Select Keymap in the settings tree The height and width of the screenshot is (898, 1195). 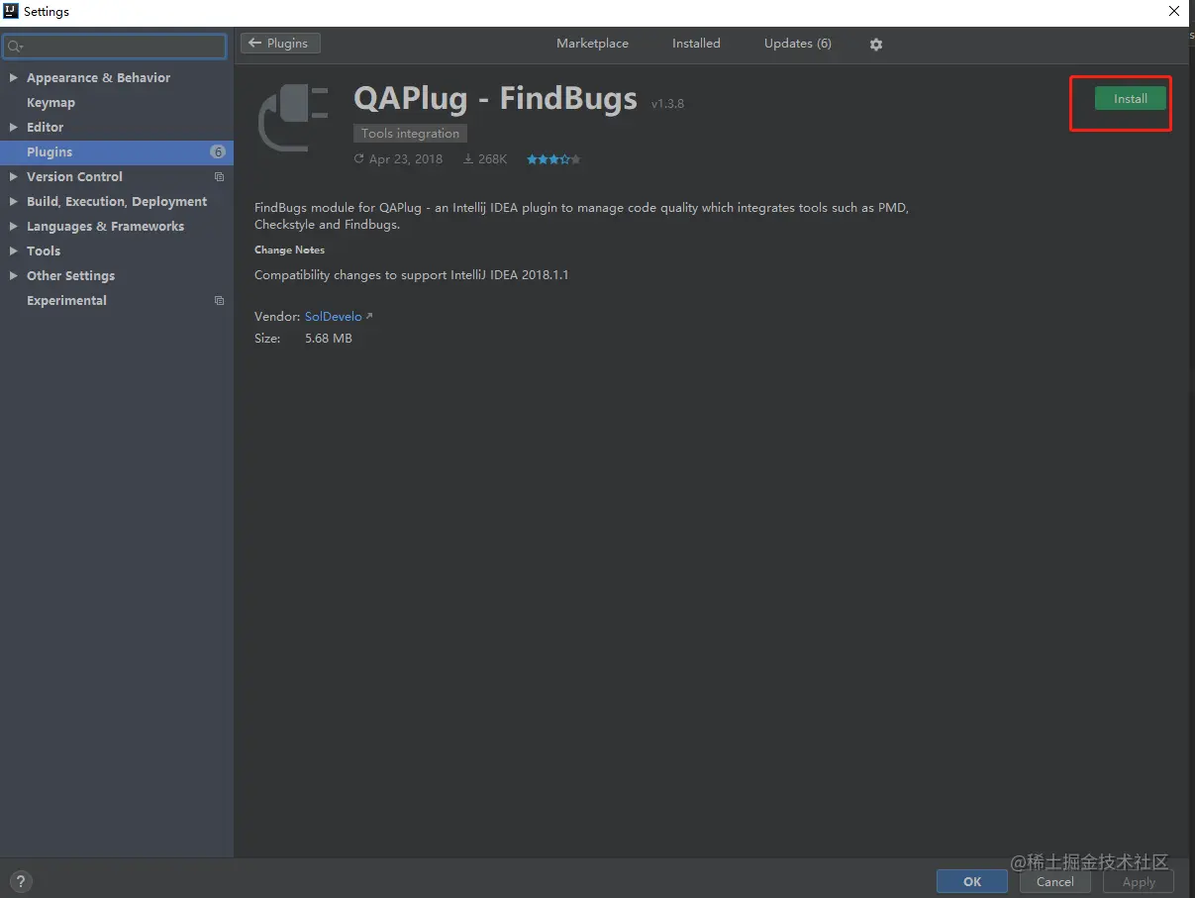(x=50, y=103)
